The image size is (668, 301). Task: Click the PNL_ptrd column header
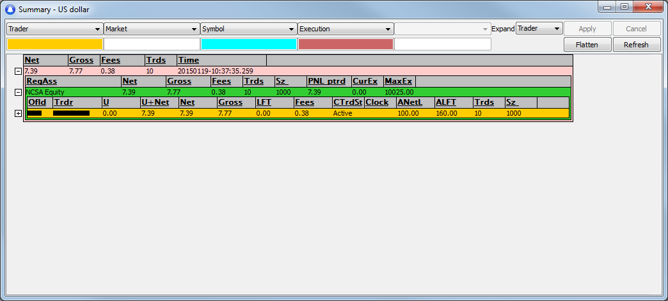click(x=326, y=82)
